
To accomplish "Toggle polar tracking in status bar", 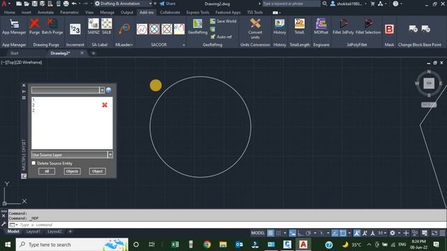I will [x=309, y=233].
